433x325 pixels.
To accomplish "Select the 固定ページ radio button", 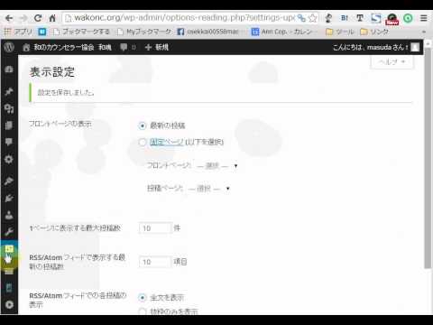I will (x=143, y=142).
